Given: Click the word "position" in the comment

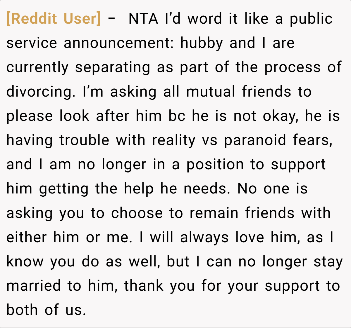Looking at the screenshot, I should pyautogui.click(x=215, y=165).
